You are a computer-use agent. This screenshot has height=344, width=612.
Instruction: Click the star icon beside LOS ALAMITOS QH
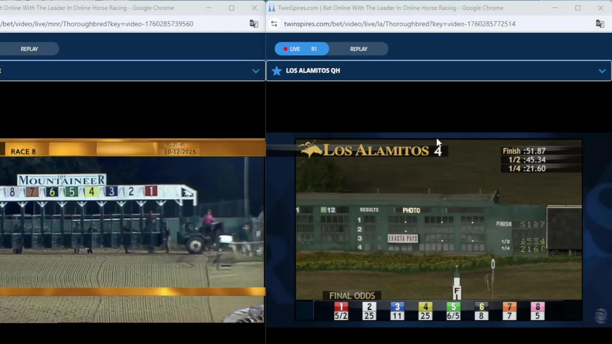coord(277,71)
